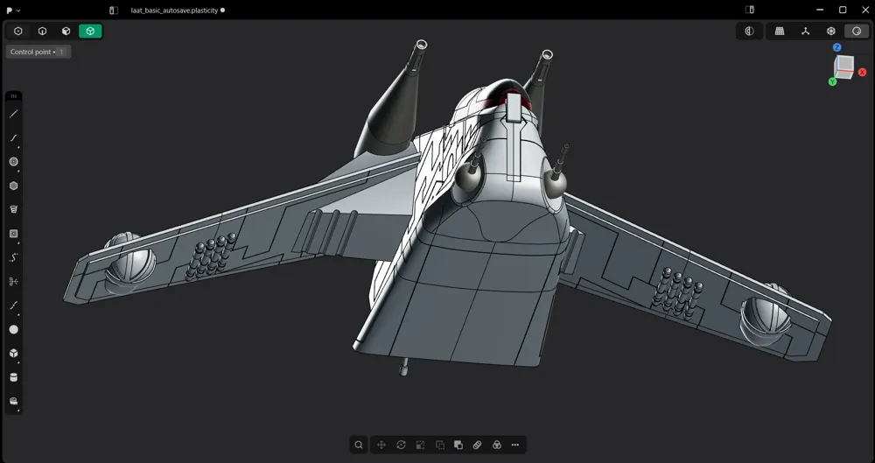Open the command search magnifier

point(359,445)
